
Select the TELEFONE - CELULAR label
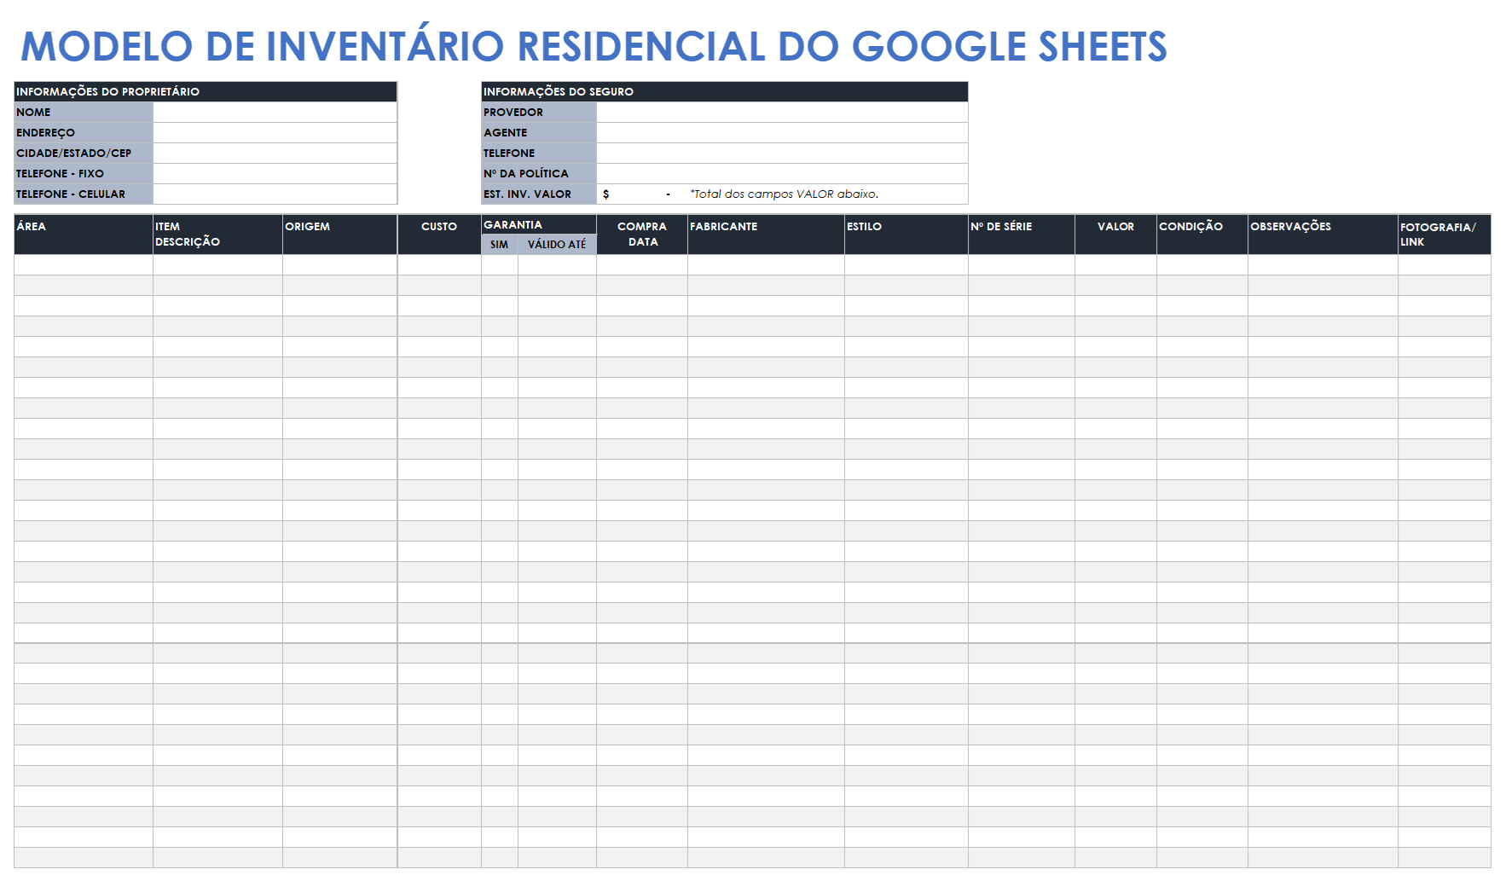(84, 194)
